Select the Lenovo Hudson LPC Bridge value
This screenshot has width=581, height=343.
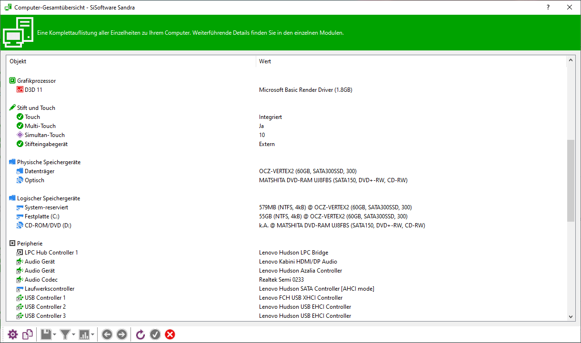pyautogui.click(x=293, y=253)
